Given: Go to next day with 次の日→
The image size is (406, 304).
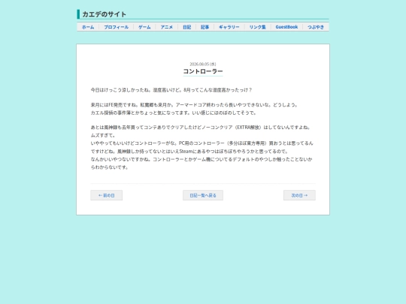Looking at the screenshot, I should (299, 195).
